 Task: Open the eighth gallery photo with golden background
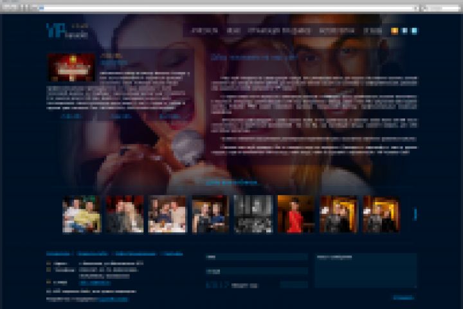[381, 214]
